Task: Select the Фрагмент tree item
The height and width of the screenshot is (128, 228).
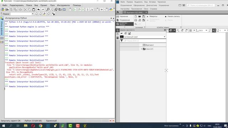Action: click(x=148, y=45)
